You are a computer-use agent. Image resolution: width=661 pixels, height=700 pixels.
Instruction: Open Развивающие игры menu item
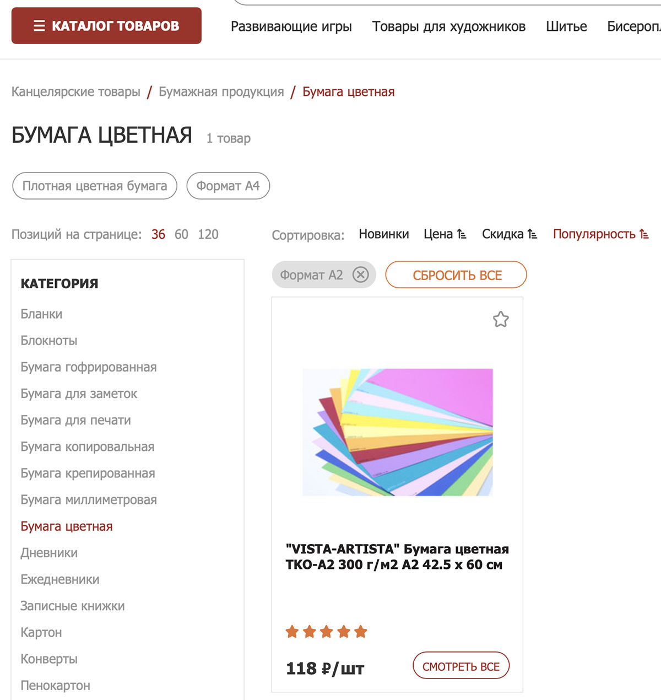291,26
